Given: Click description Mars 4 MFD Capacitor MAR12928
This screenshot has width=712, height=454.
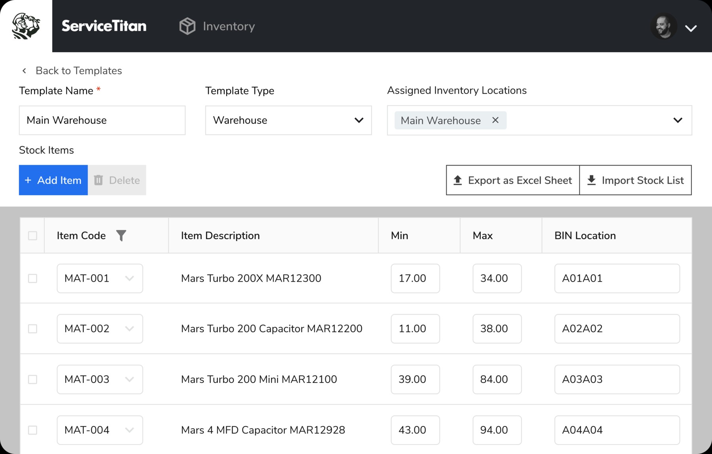Looking at the screenshot, I should point(263,430).
